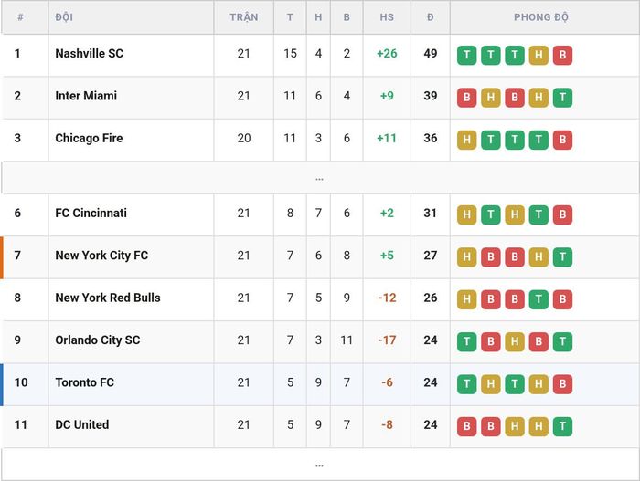Click New York City FC's green T badge
Image resolution: width=640 pixels, height=481 pixels.
click(x=562, y=257)
